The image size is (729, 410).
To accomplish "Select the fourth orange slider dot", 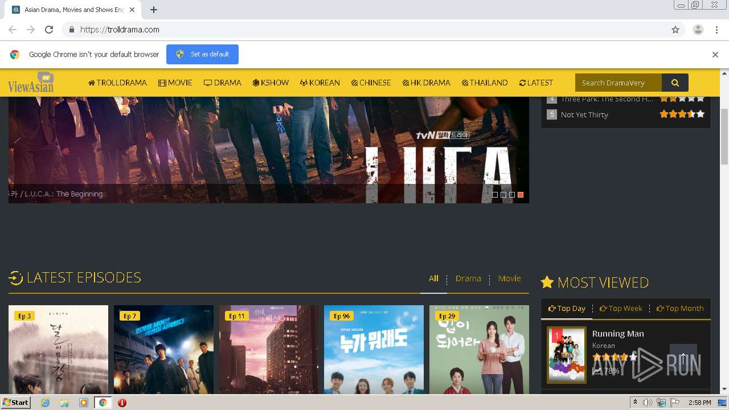I will pyautogui.click(x=521, y=195).
